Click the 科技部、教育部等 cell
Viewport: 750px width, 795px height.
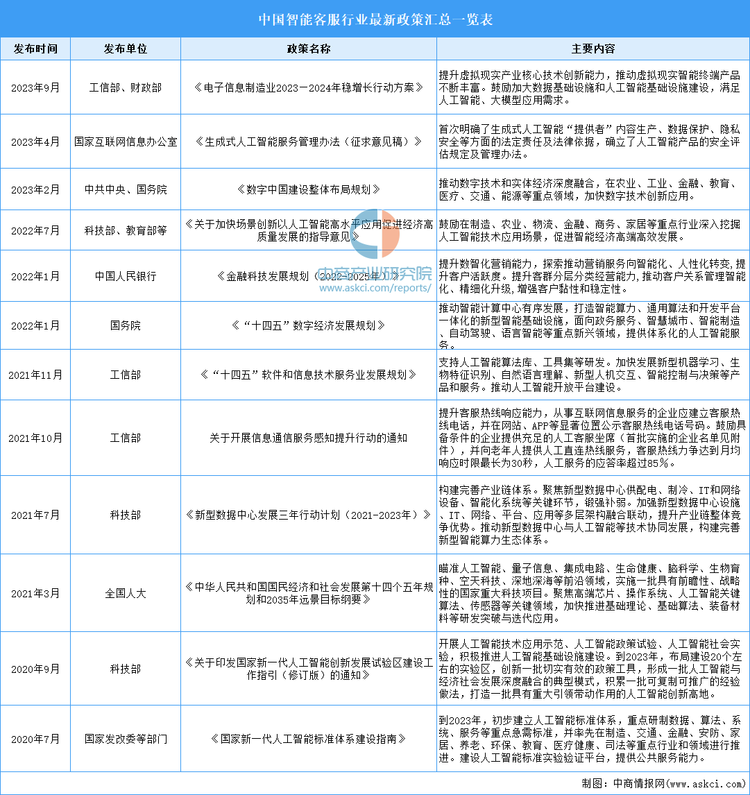[x=126, y=231]
